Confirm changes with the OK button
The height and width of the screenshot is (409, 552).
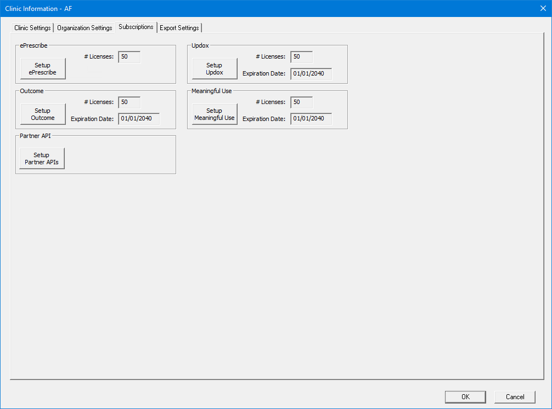coord(465,397)
